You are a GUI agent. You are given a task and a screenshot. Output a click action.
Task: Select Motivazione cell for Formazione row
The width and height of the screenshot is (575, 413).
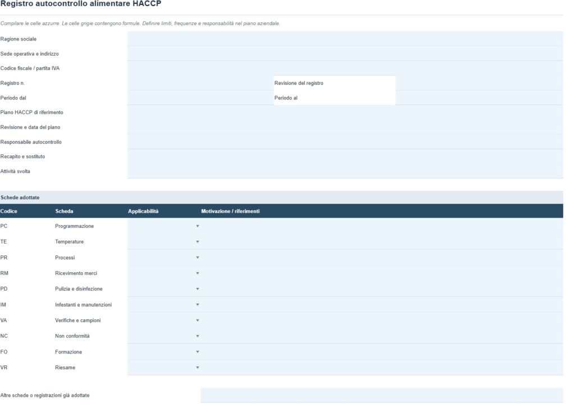[382, 352]
